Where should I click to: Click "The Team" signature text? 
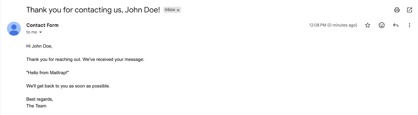tap(36, 106)
